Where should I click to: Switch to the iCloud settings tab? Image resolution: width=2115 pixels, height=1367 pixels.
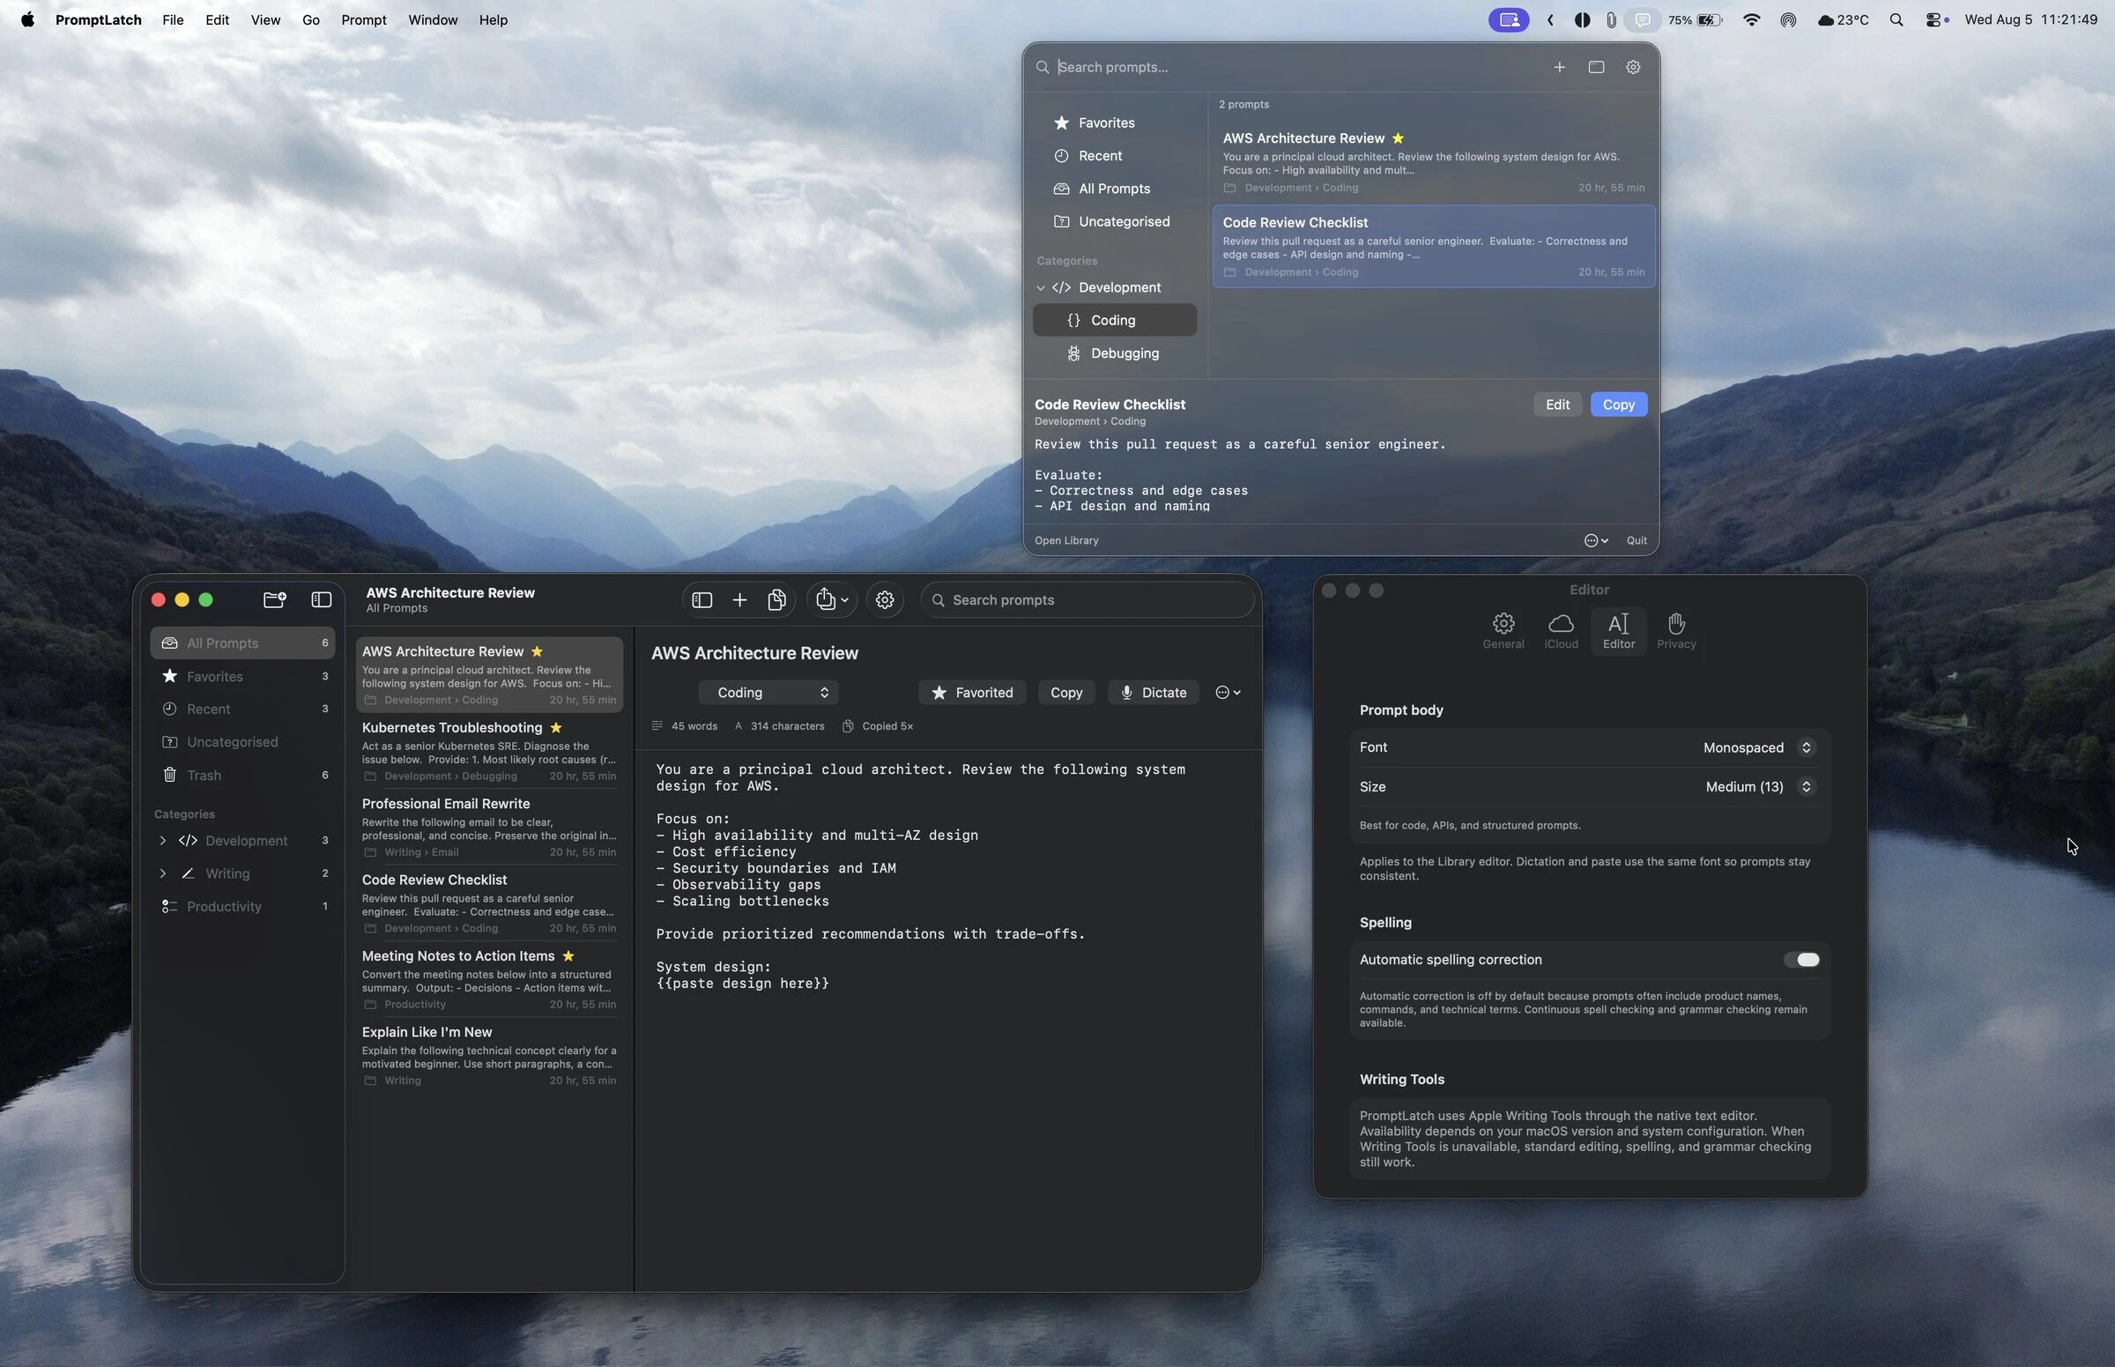tap(1562, 631)
